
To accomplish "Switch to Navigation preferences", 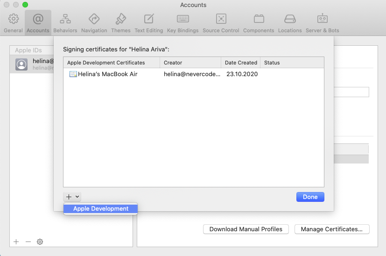I will pyautogui.click(x=94, y=23).
